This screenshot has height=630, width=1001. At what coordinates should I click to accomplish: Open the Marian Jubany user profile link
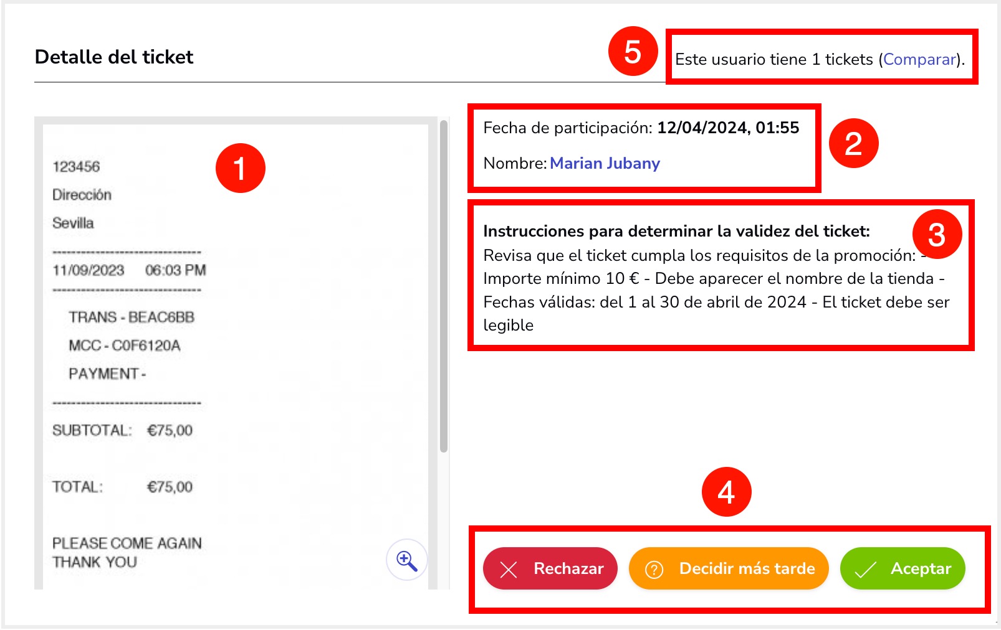605,163
